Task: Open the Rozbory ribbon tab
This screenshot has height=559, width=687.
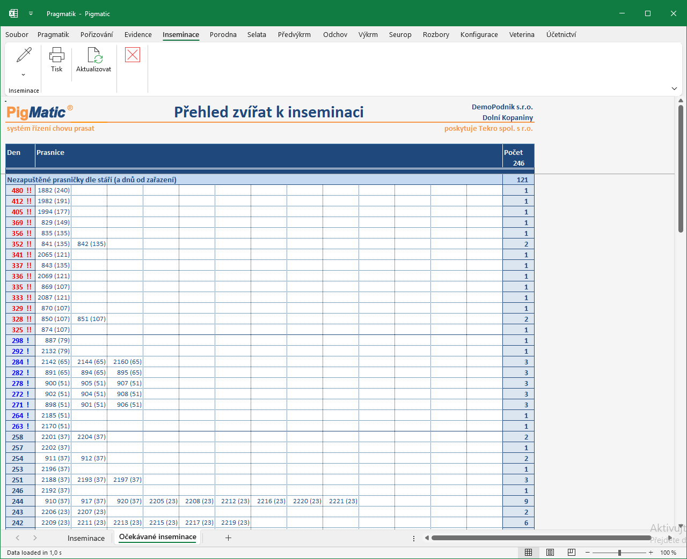Action: click(436, 34)
